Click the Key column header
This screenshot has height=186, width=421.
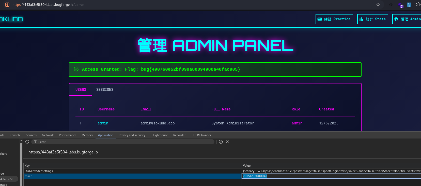133,166
